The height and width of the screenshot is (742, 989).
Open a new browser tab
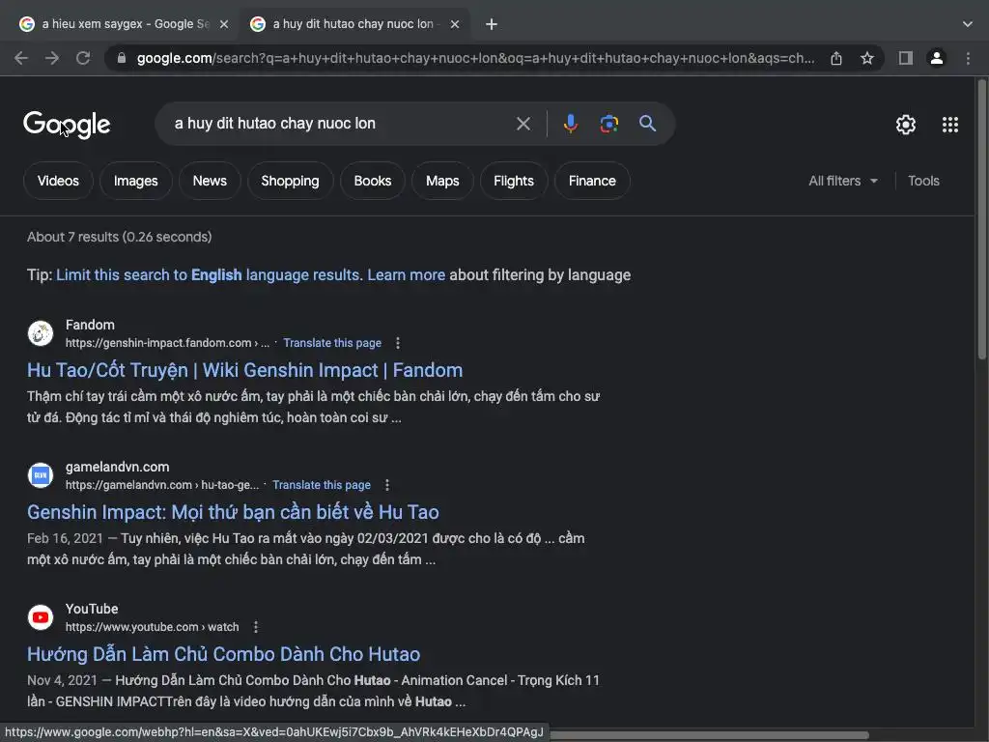point(492,24)
